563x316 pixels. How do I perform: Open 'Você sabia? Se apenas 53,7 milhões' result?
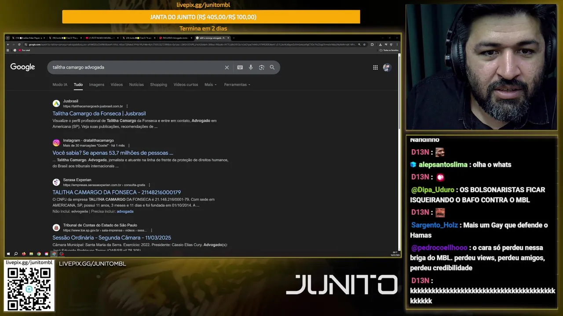tap(113, 153)
